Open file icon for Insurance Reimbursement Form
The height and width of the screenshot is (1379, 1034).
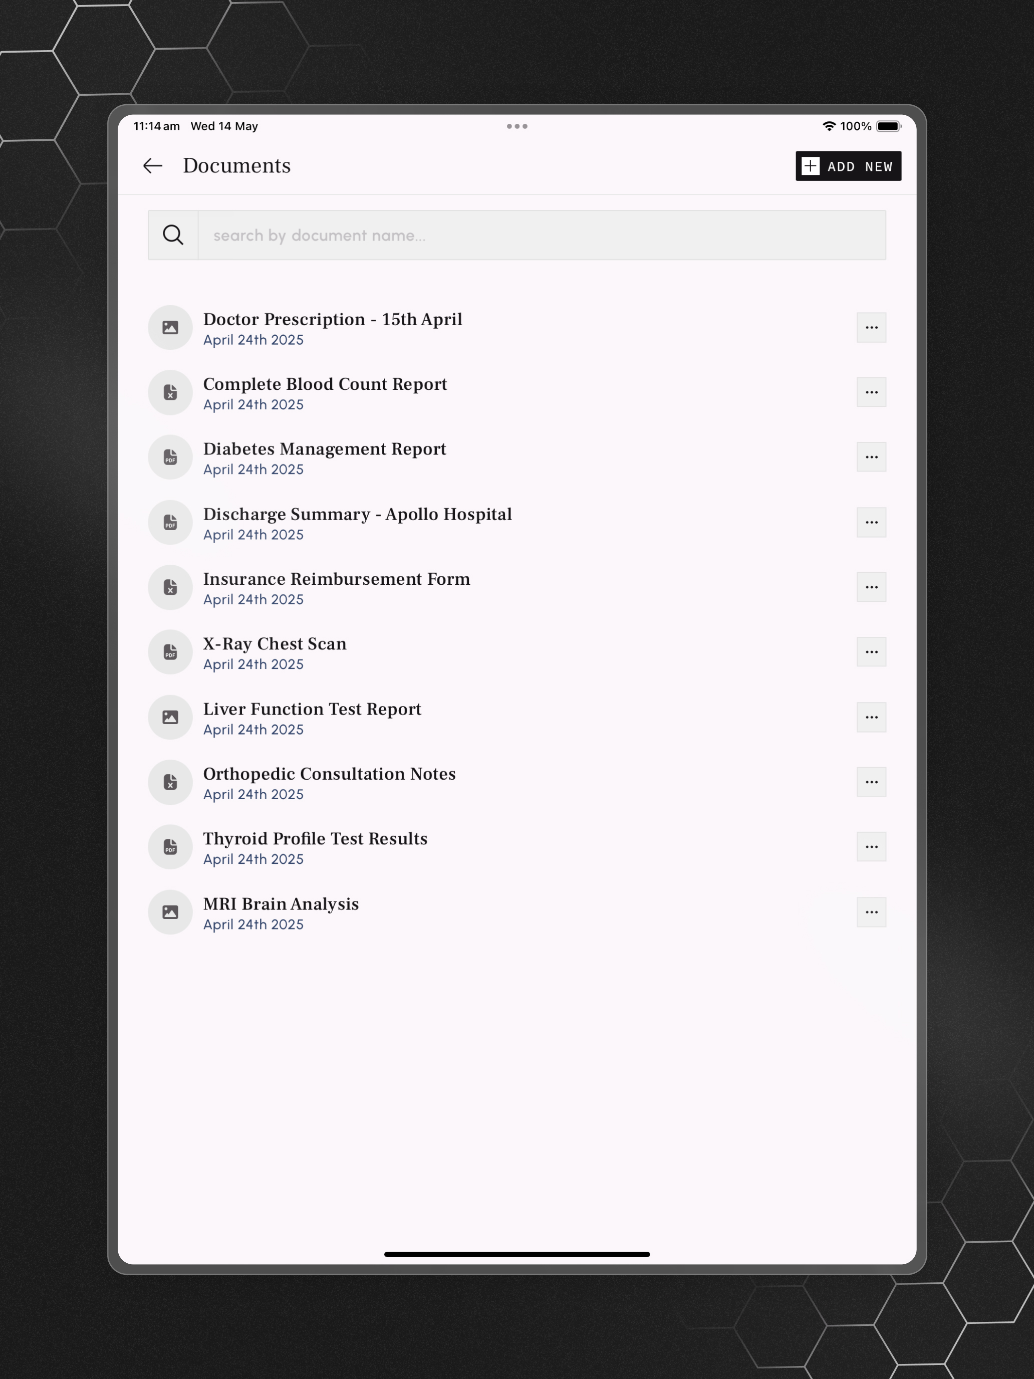point(170,587)
